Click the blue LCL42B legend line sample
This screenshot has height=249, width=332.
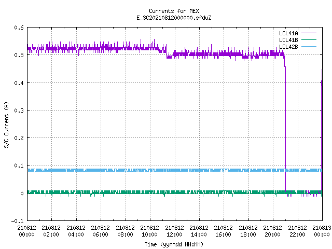pos(309,46)
